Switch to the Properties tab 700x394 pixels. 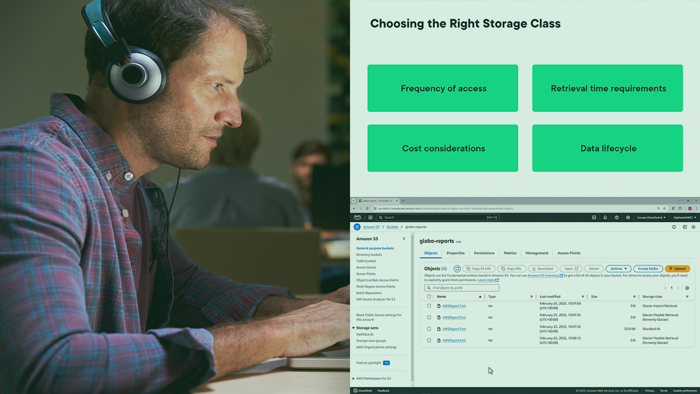tap(455, 253)
